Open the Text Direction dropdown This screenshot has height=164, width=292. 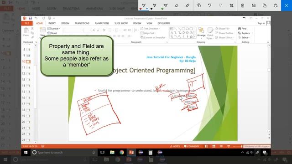pyautogui.click(x=150, y=28)
